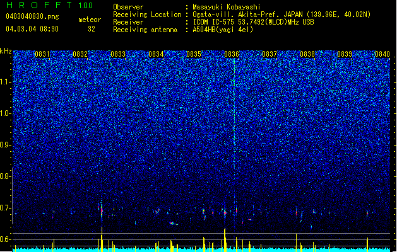Click the slanted meteor echo after 0834
Viewport: 397px width, 252px height.
pyautogui.click(x=174, y=224)
